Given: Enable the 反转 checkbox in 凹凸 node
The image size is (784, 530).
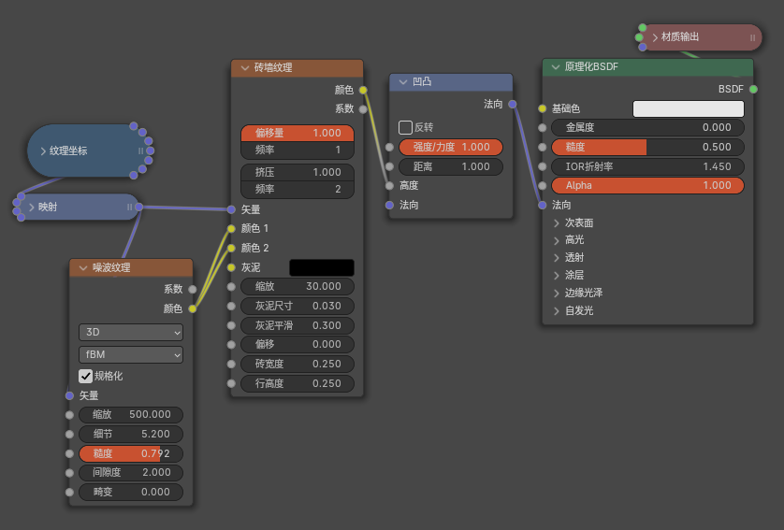Looking at the screenshot, I should (405, 127).
